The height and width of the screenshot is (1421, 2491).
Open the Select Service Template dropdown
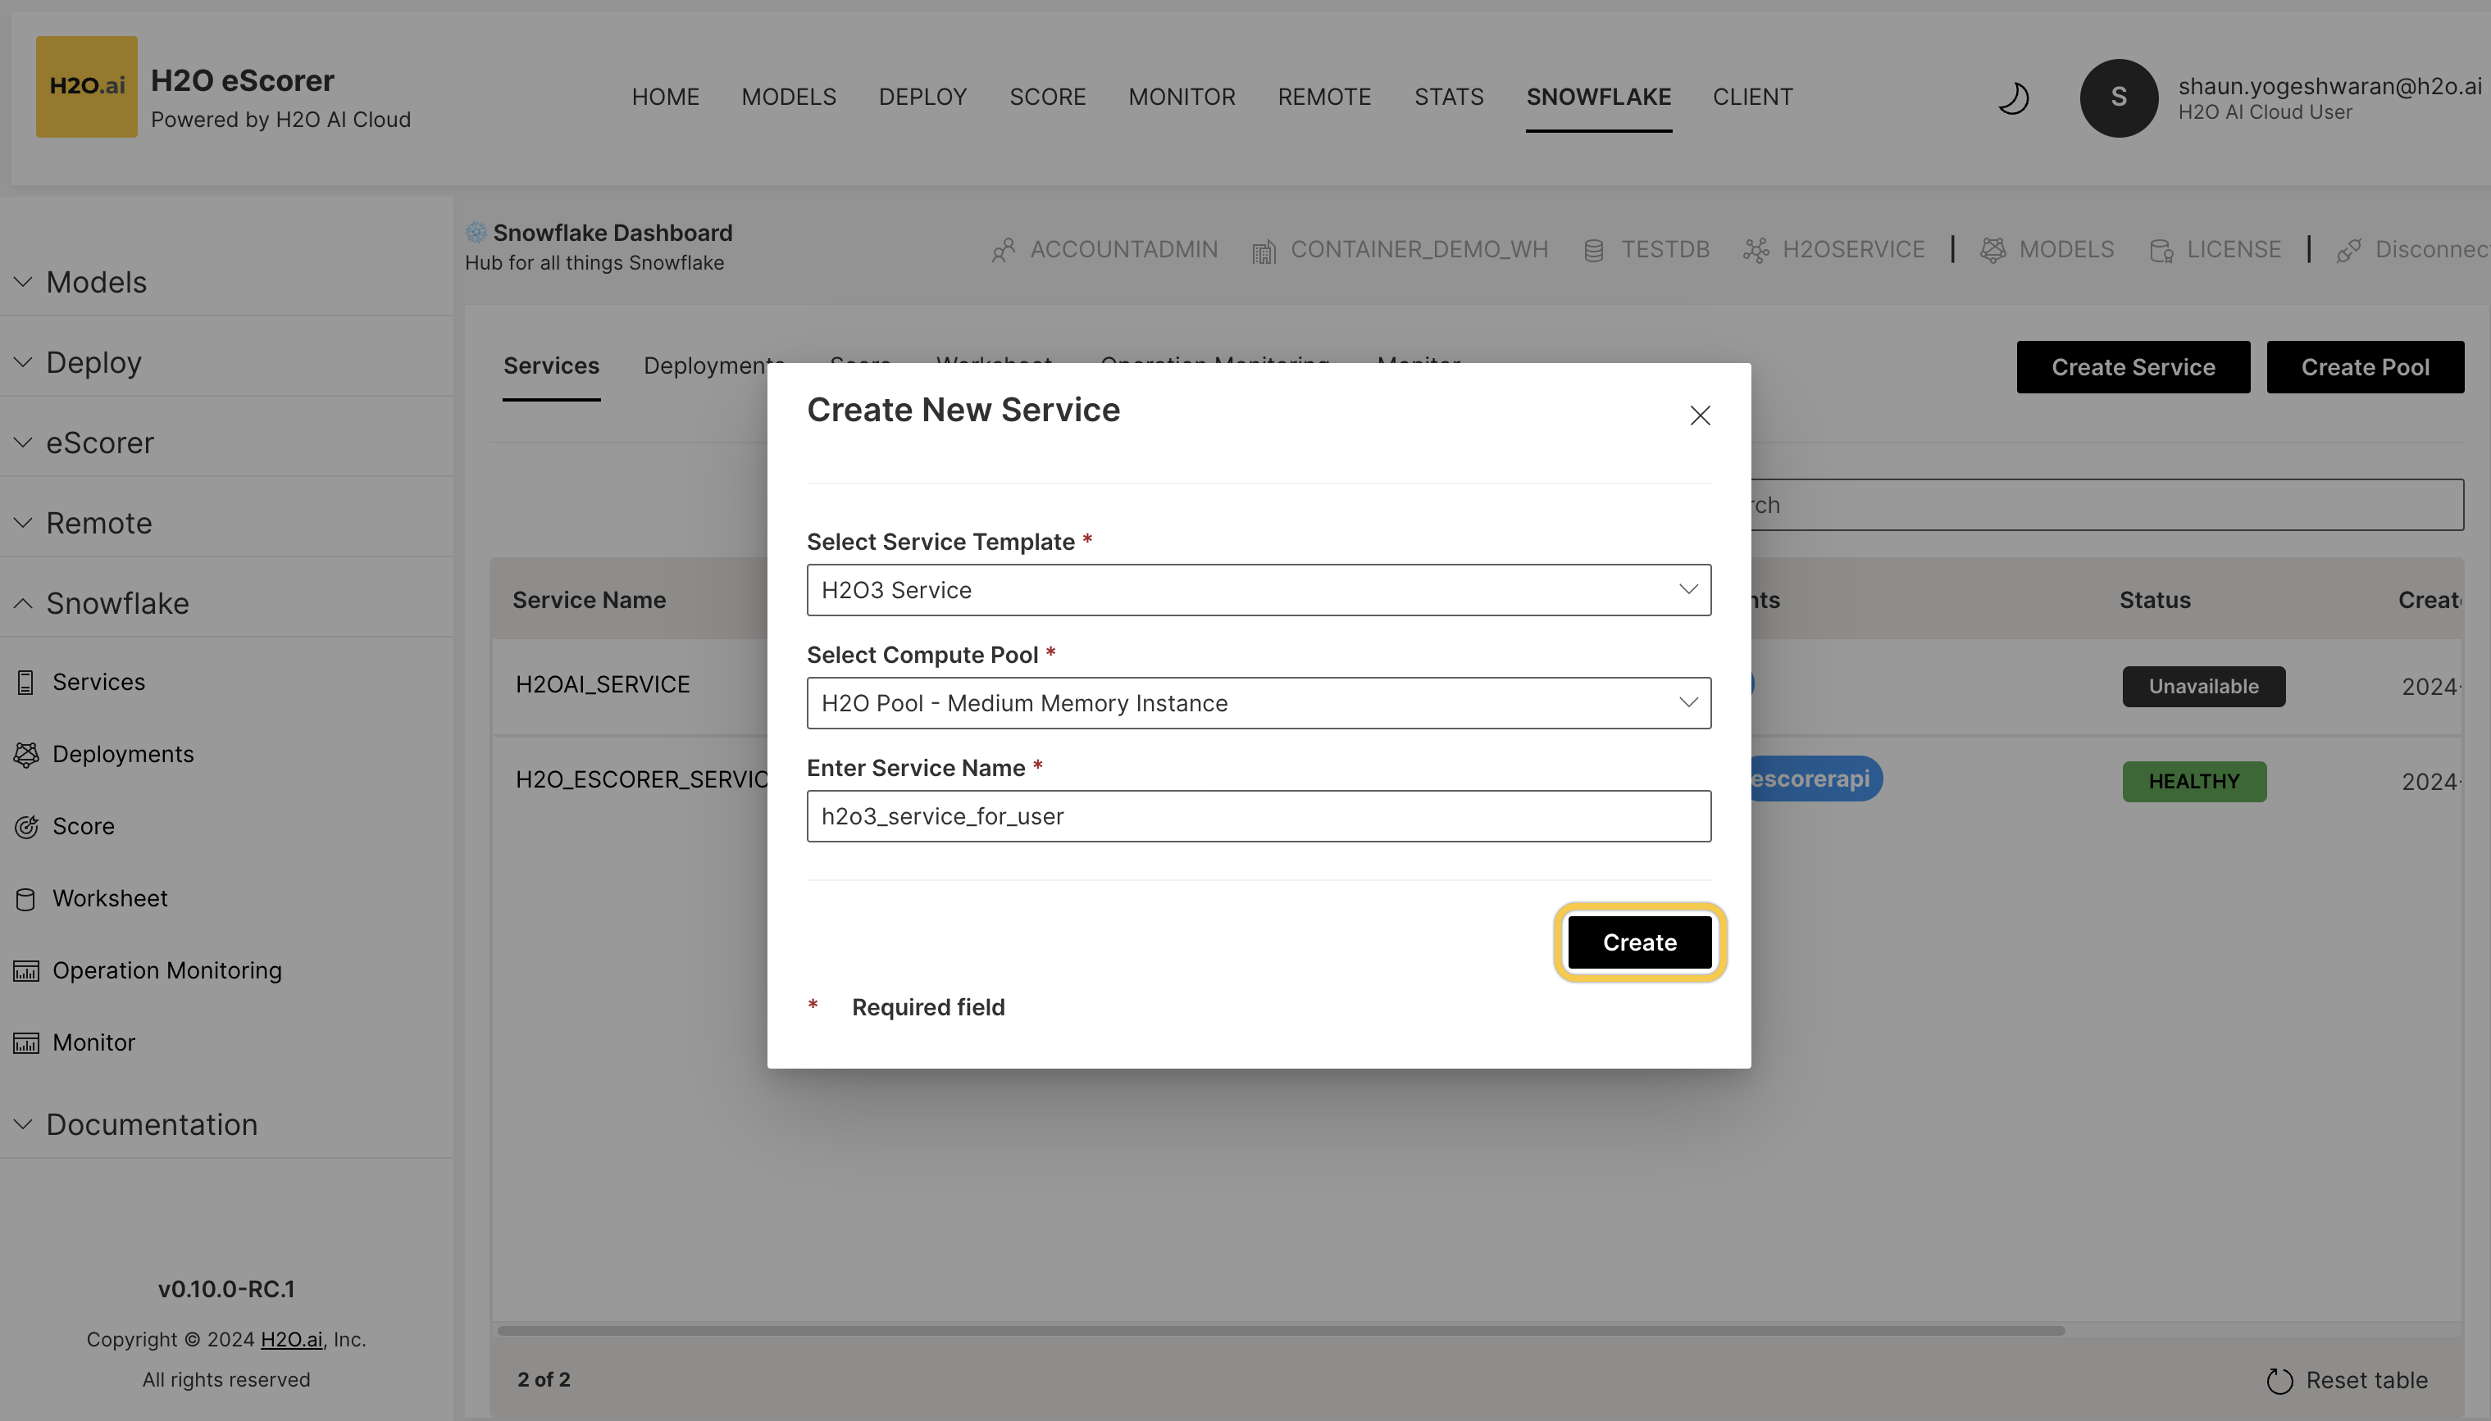1258,589
